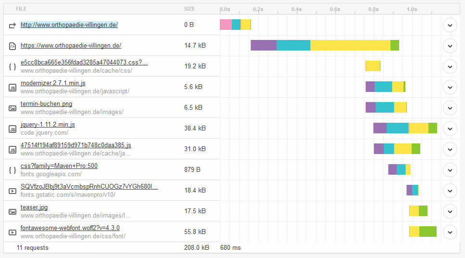The image size is (465, 258).
Task: Sort by the FILE column header
Action: pyautogui.click(x=21, y=9)
